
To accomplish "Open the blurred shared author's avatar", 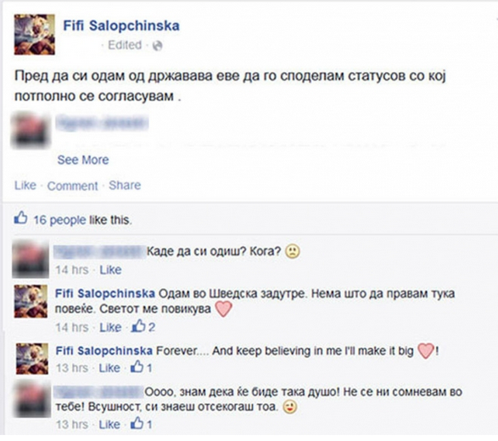I will pyautogui.click(x=31, y=130).
